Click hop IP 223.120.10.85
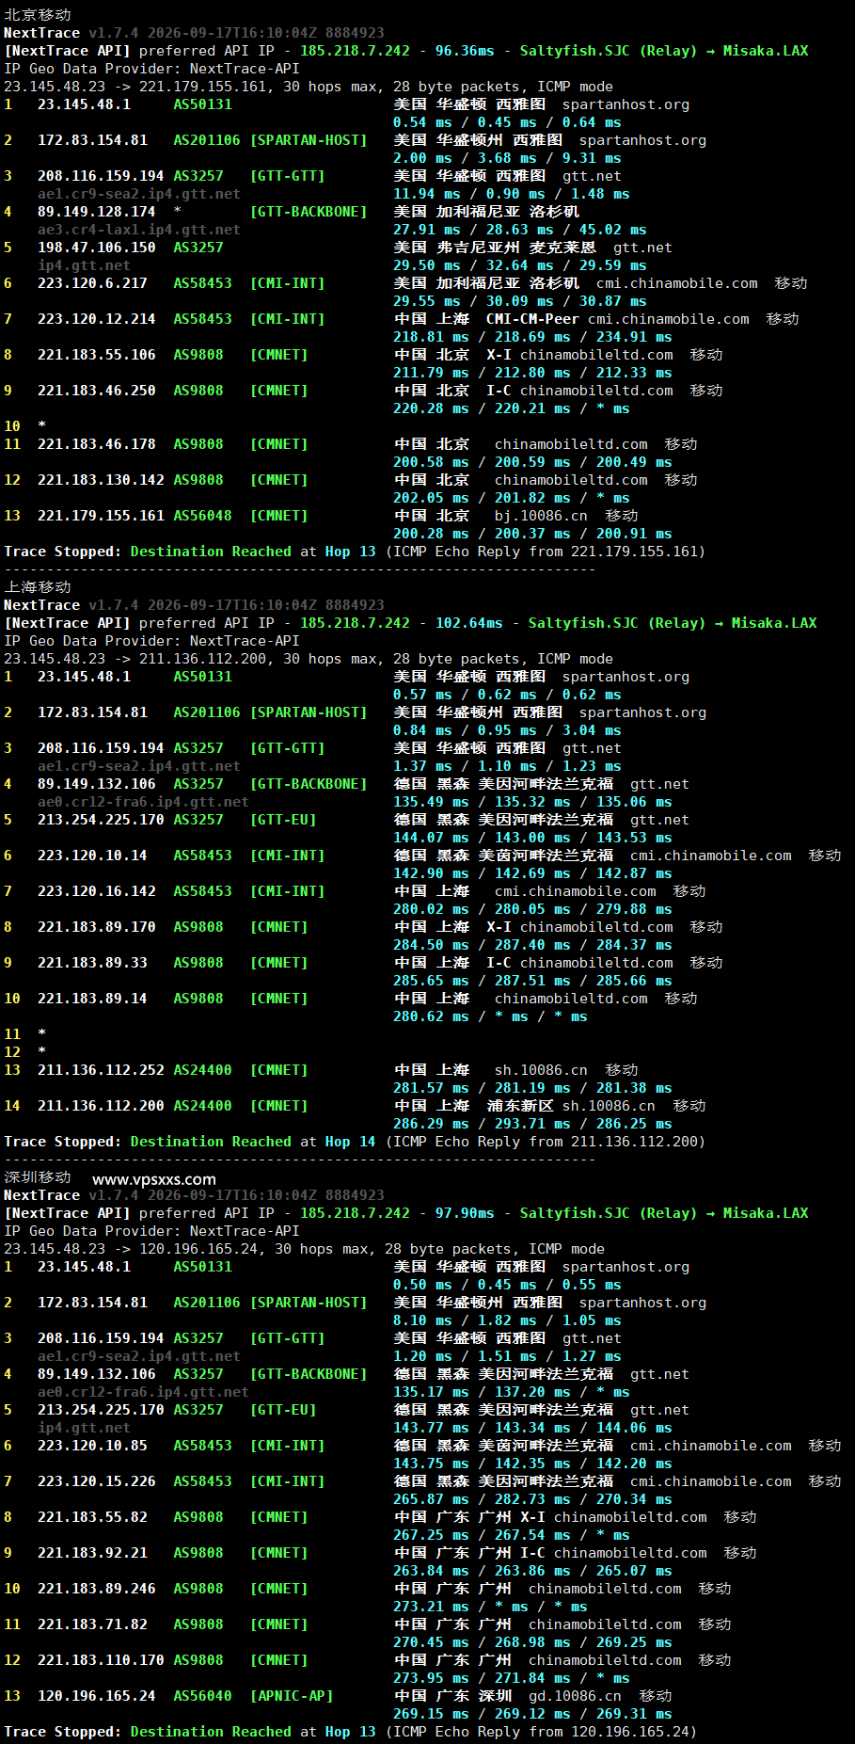The width and height of the screenshot is (855, 1744). pyautogui.click(x=92, y=1446)
